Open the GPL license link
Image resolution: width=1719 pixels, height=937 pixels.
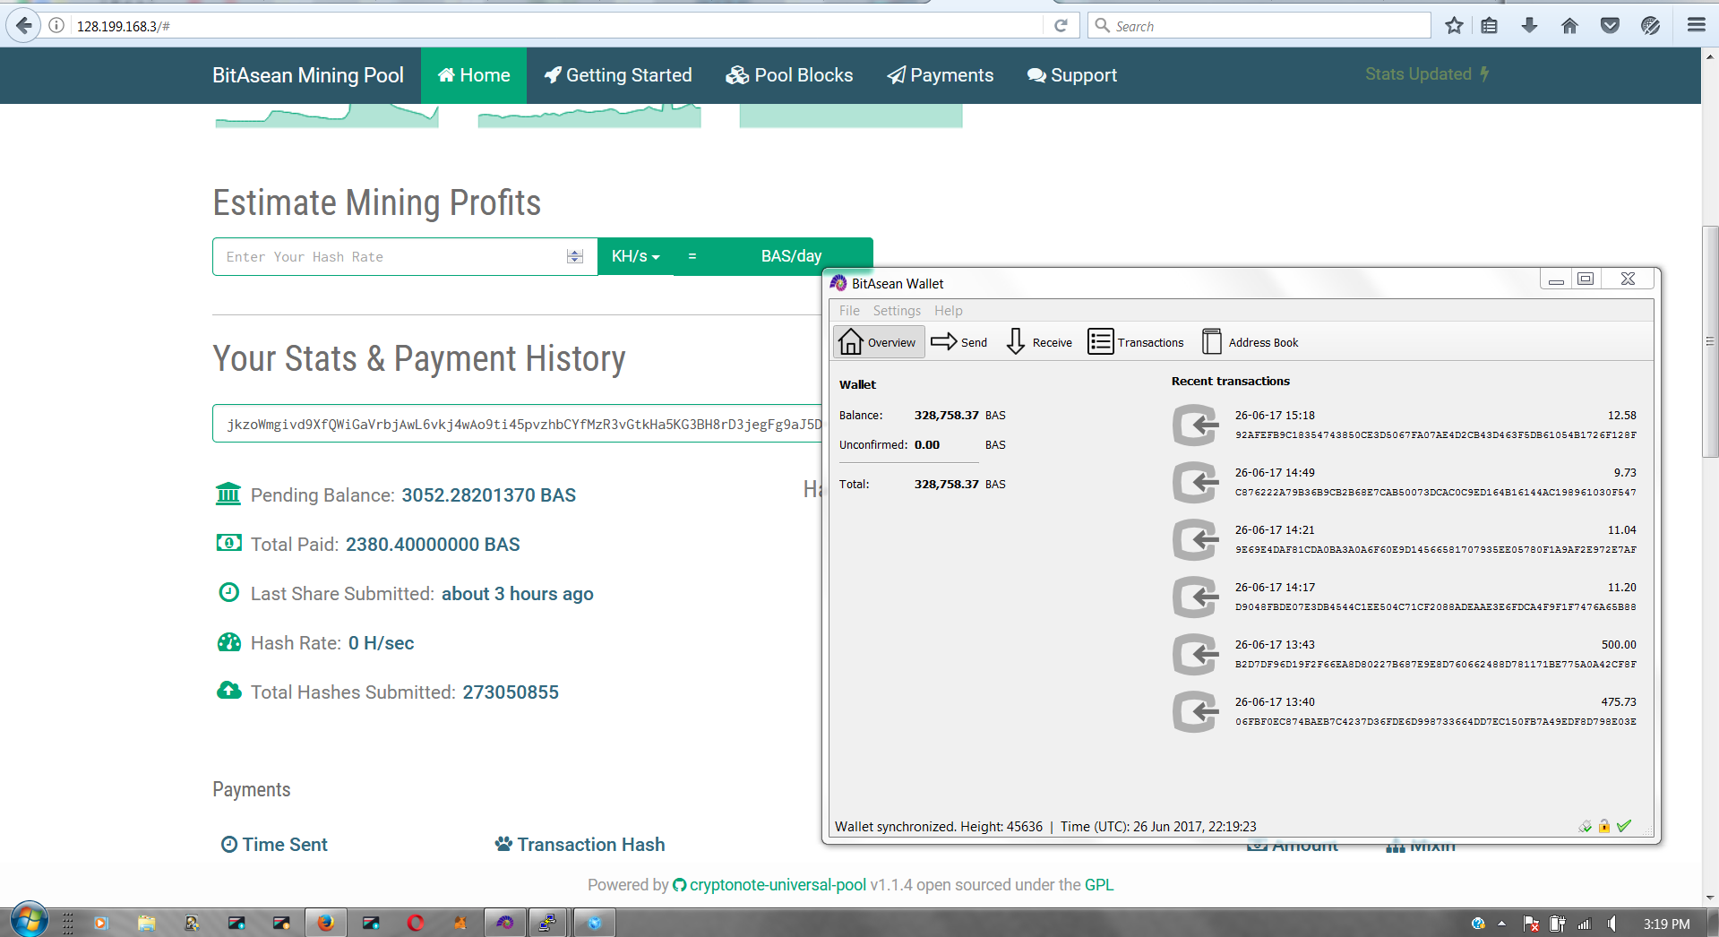point(1099,885)
